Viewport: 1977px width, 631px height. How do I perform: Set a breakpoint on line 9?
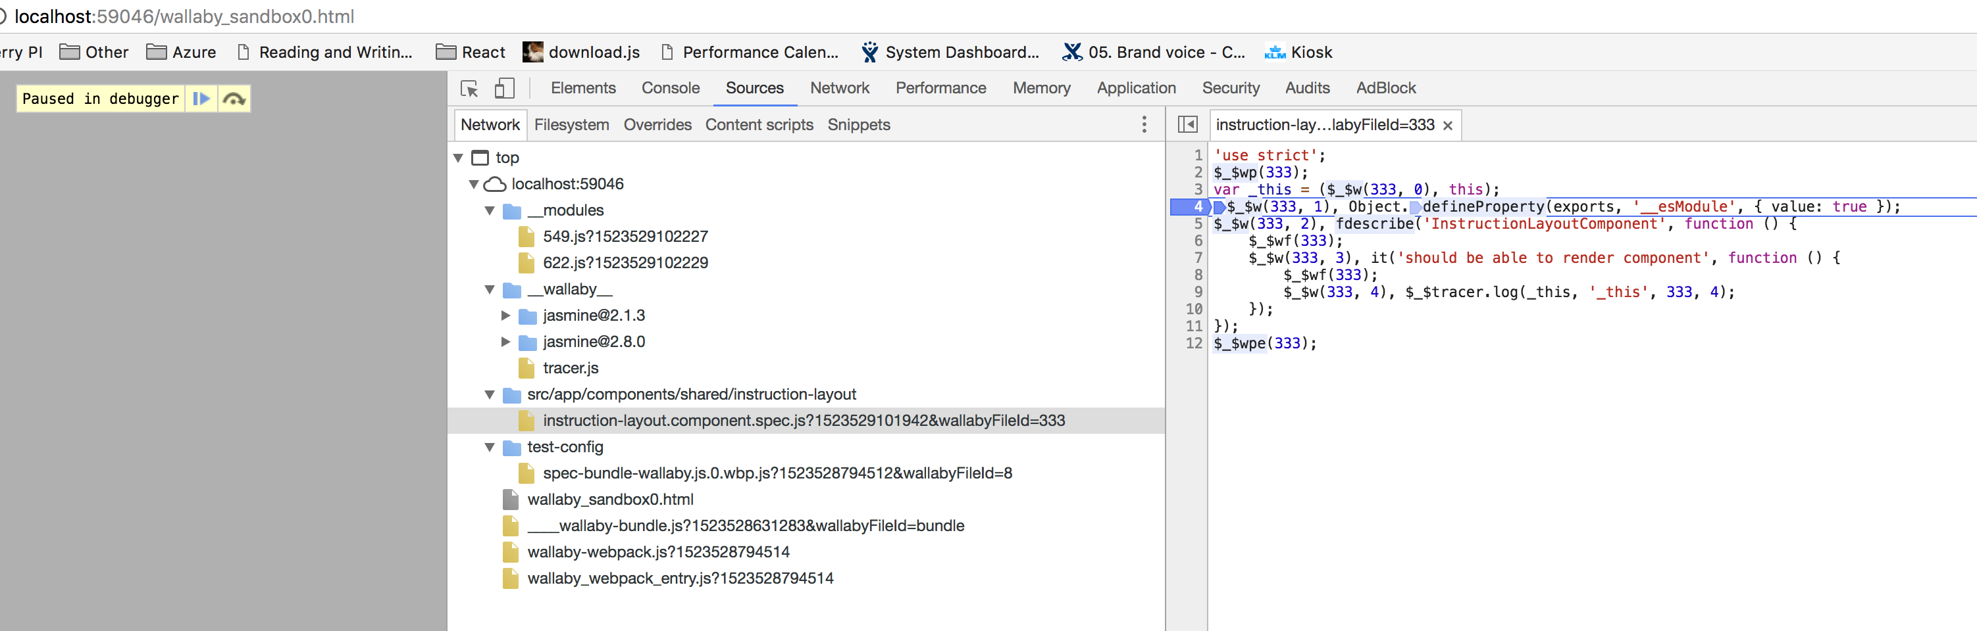point(1198,291)
